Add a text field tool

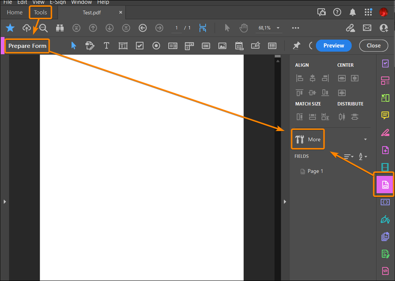coord(123,46)
